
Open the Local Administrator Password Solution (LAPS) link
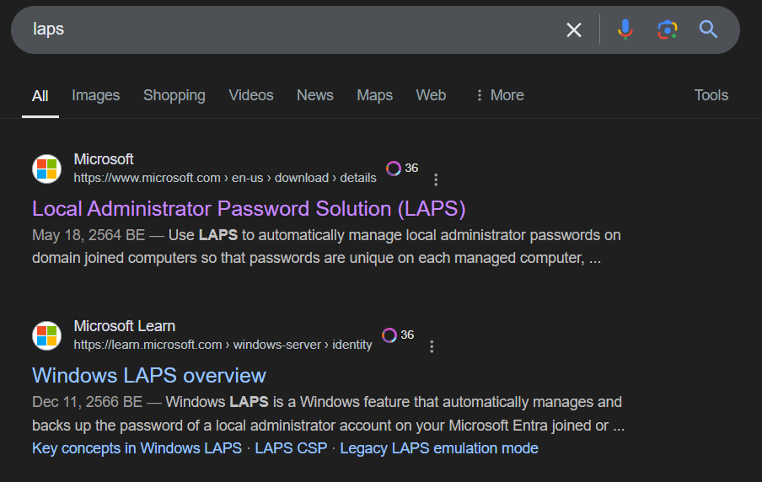click(249, 209)
